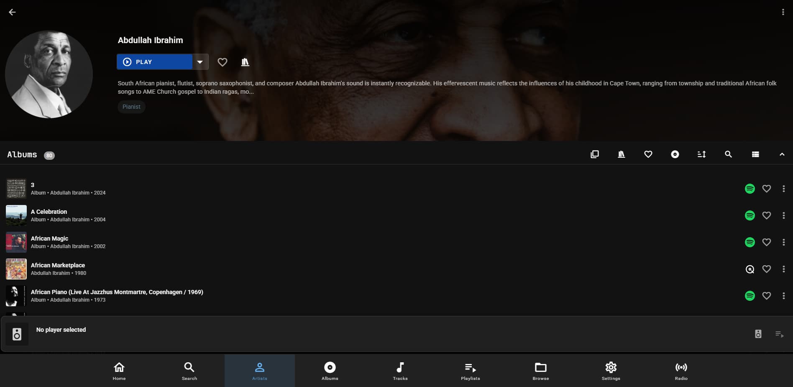Screen dimensions: 793x387
Task: Open the options menu for album 3
Action: [x=783, y=189]
